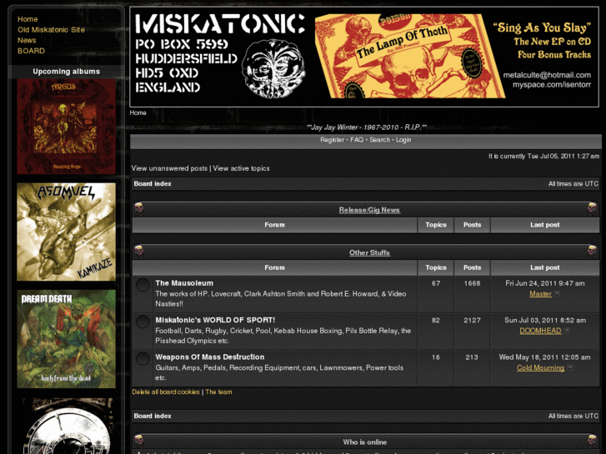Image resolution: width=606 pixels, height=454 pixels.
Task: Open the FAQ menu link
Action: click(357, 140)
